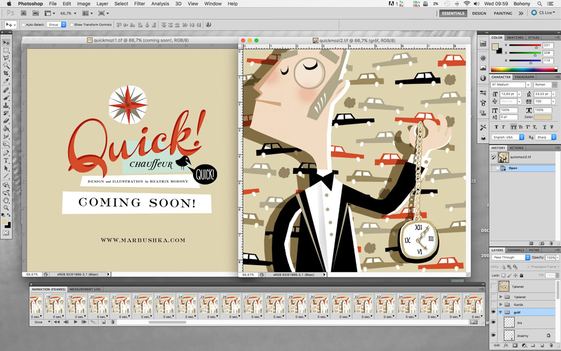Select the Eyedropper tool
The width and height of the screenshot is (561, 351).
point(6,81)
